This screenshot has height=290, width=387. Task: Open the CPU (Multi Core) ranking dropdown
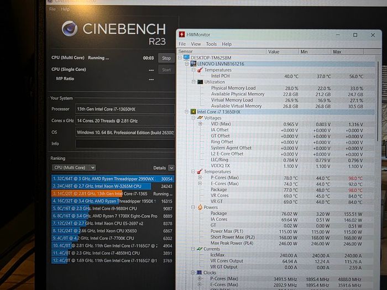coord(74,168)
